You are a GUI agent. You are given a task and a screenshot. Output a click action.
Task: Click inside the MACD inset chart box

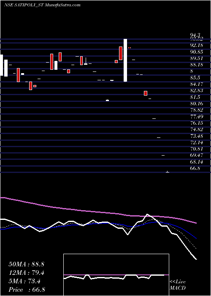tap(116, 275)
